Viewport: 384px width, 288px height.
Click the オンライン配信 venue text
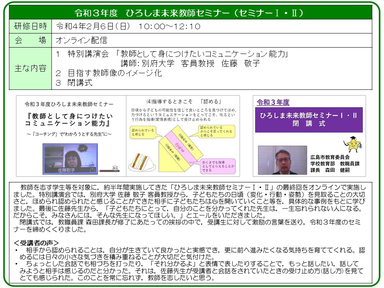tap(82, 40)
